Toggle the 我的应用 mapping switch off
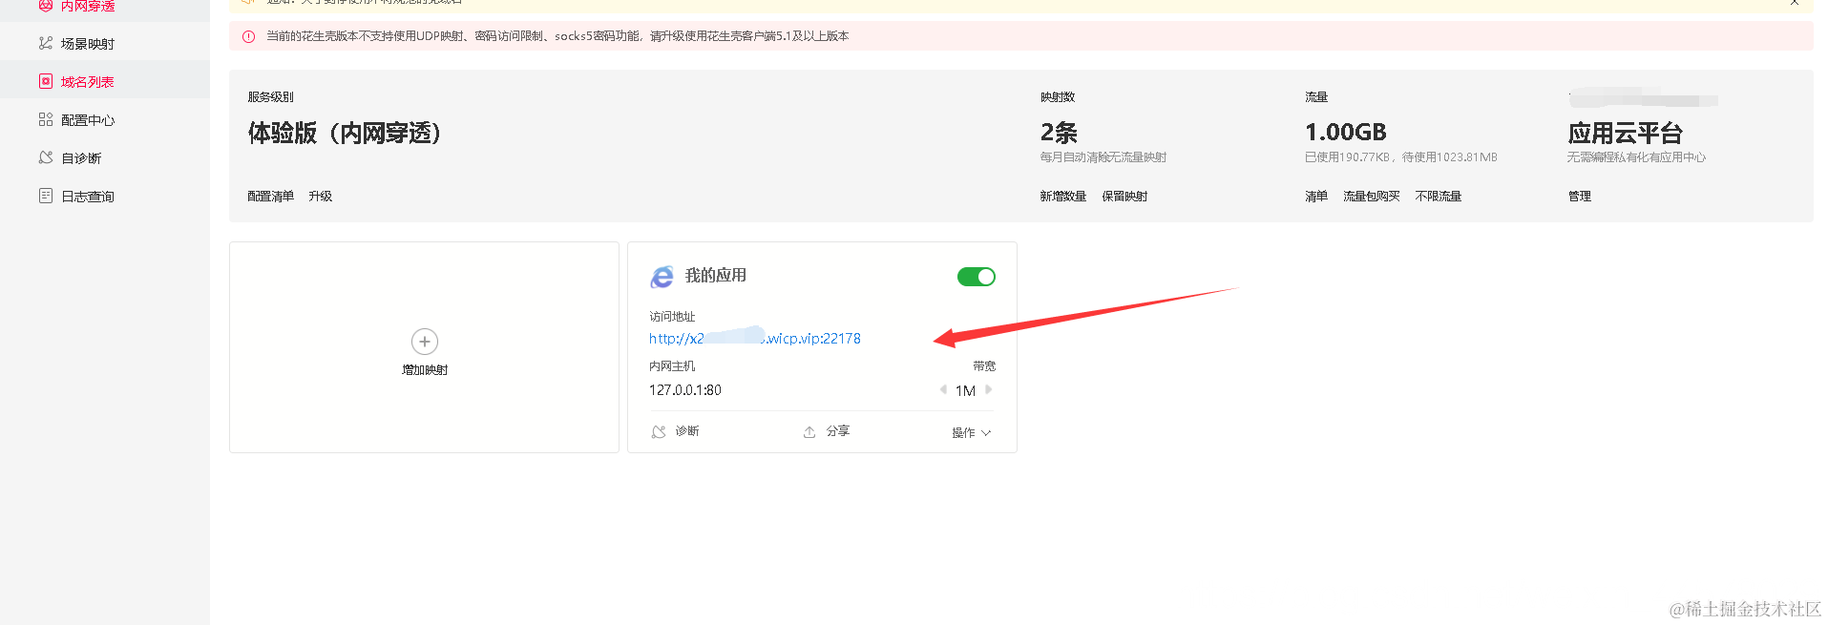 click(977, 277)
